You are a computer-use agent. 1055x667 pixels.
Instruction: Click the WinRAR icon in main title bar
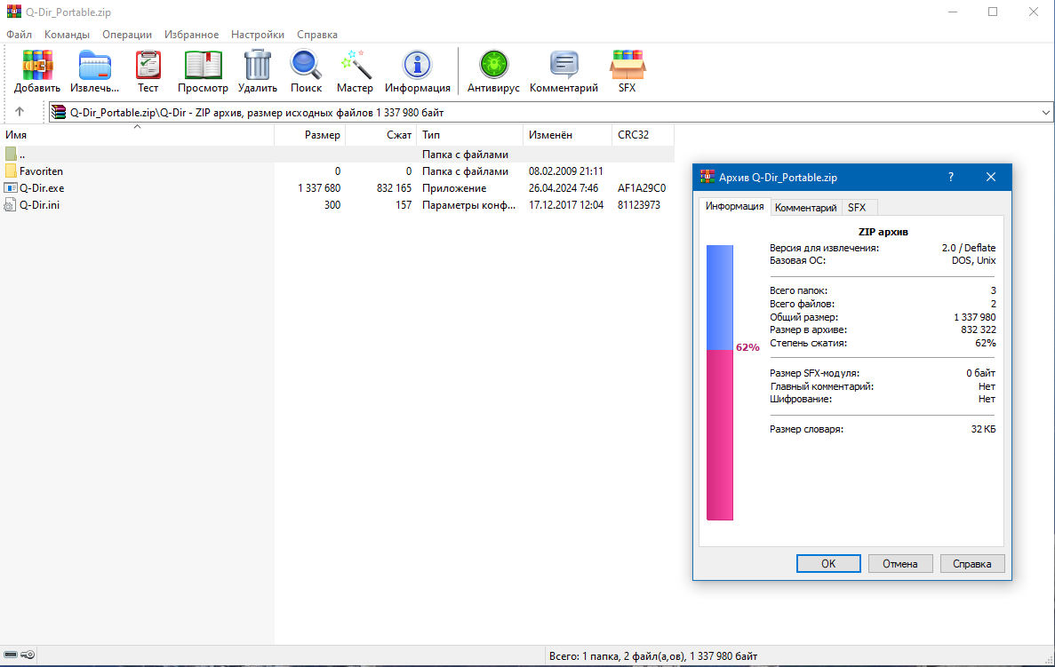click(x=13, y=12)
